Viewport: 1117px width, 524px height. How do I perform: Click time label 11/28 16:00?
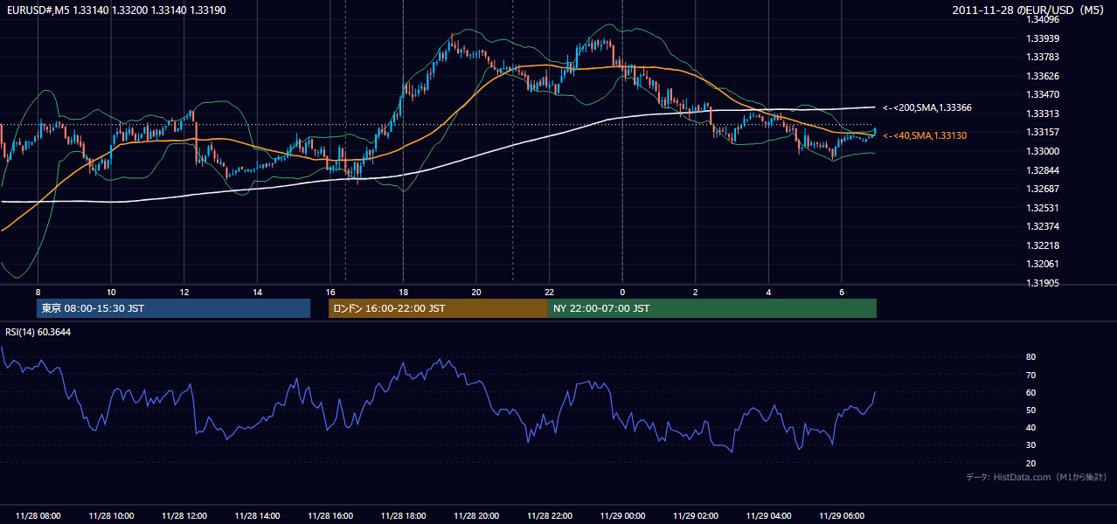pyautogui.click(x=330, y=516)
